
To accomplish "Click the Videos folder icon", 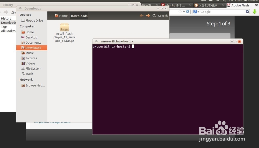I will tap(23, 63).
